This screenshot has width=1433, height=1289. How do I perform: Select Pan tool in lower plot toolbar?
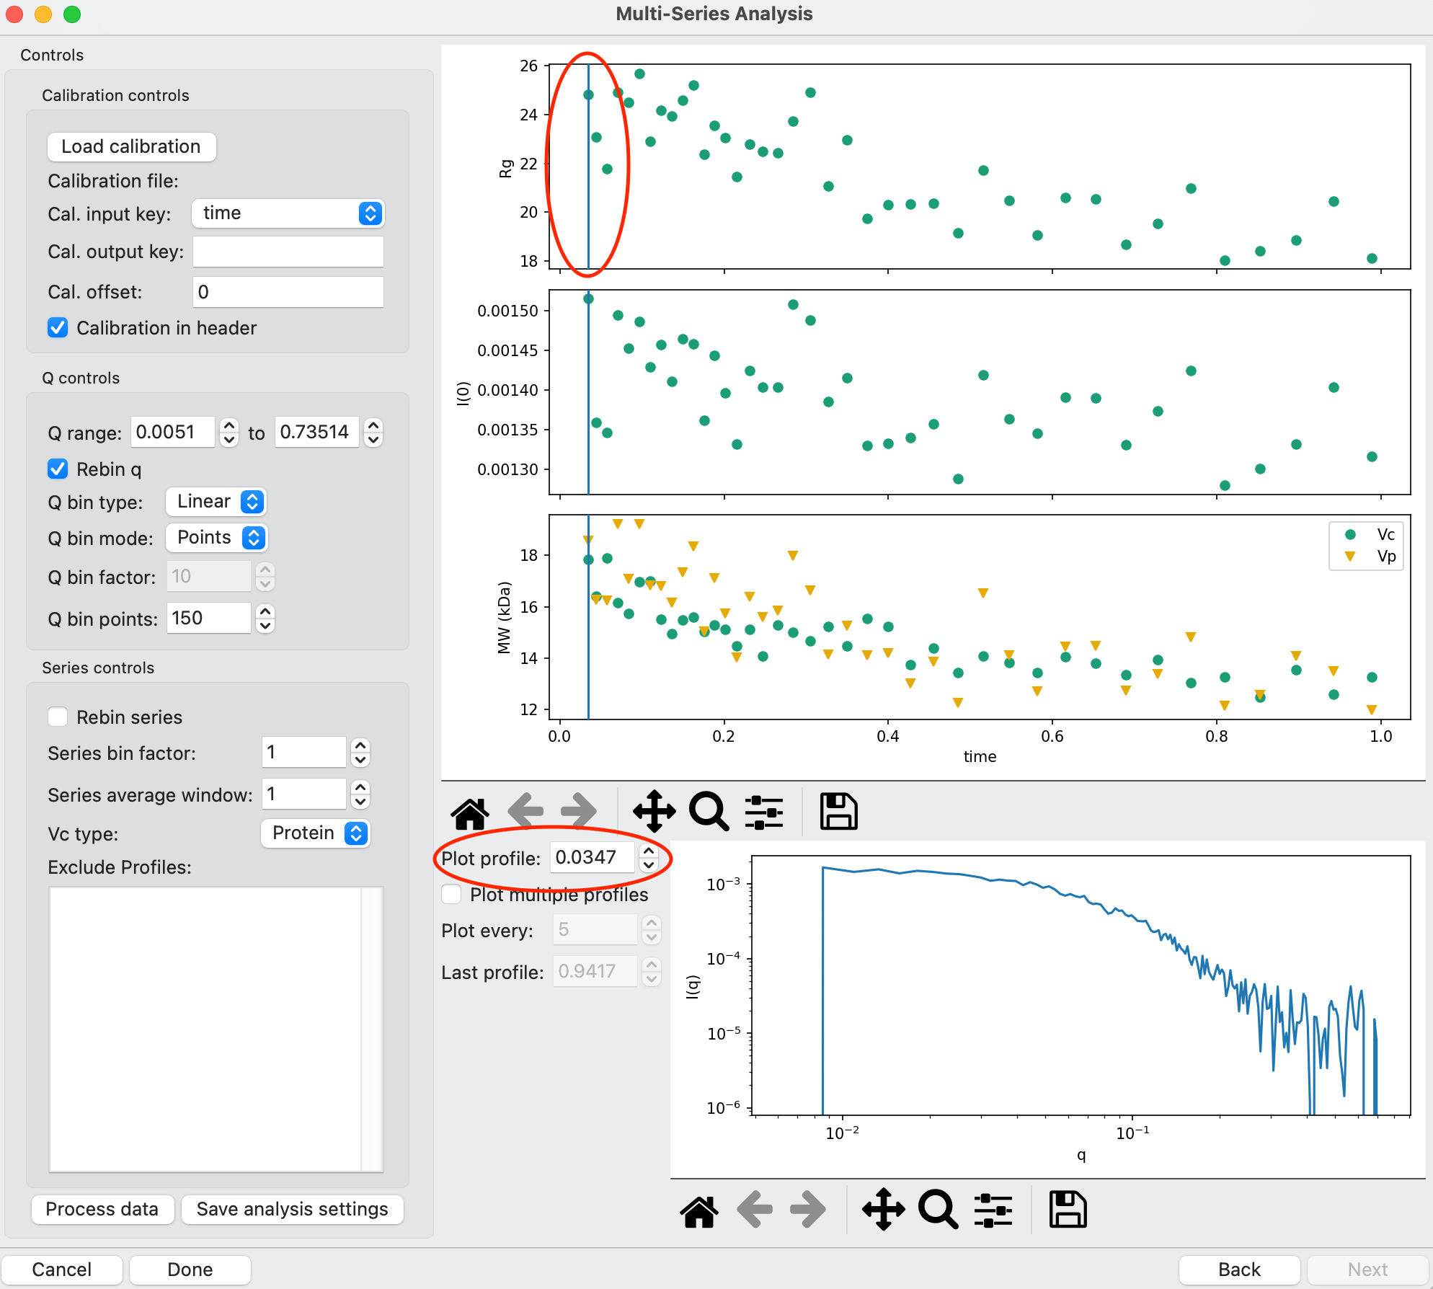pyautogui.click(x=883, y=1210)
